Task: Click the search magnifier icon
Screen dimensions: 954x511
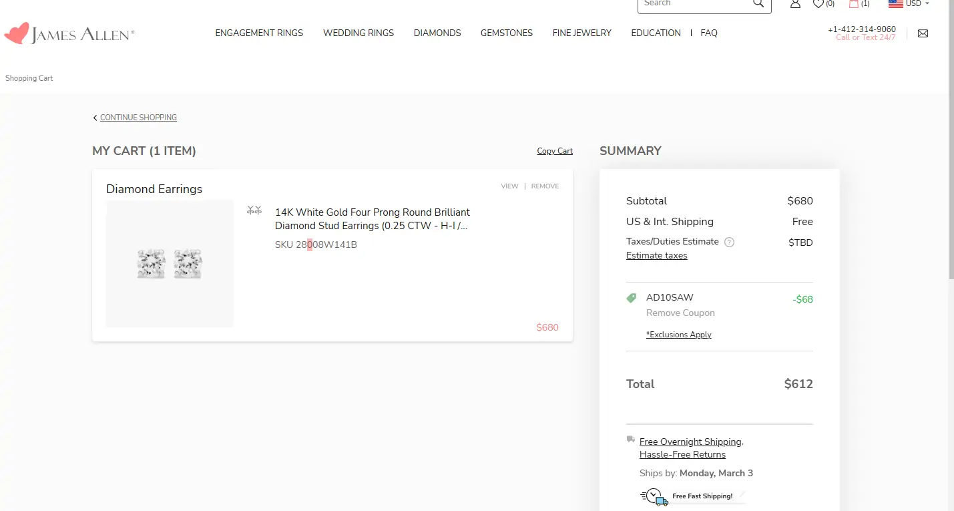Action: click(x=758, y=4)
